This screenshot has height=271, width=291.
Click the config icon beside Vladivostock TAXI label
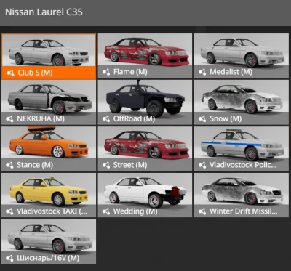(x=9, y=211)
